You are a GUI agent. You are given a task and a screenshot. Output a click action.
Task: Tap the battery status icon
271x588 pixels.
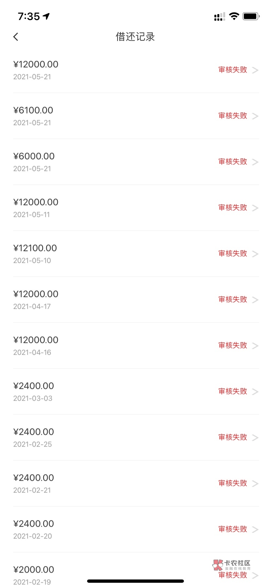tap(251, 16)
